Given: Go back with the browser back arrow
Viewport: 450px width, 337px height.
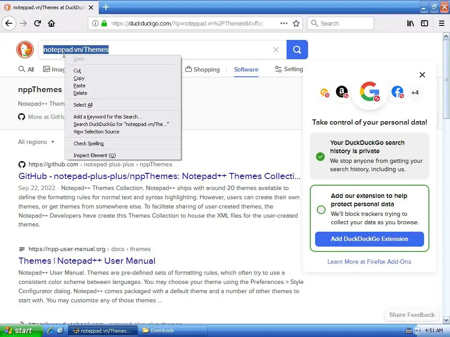Looking at the screenshot, I should point(9,23).
